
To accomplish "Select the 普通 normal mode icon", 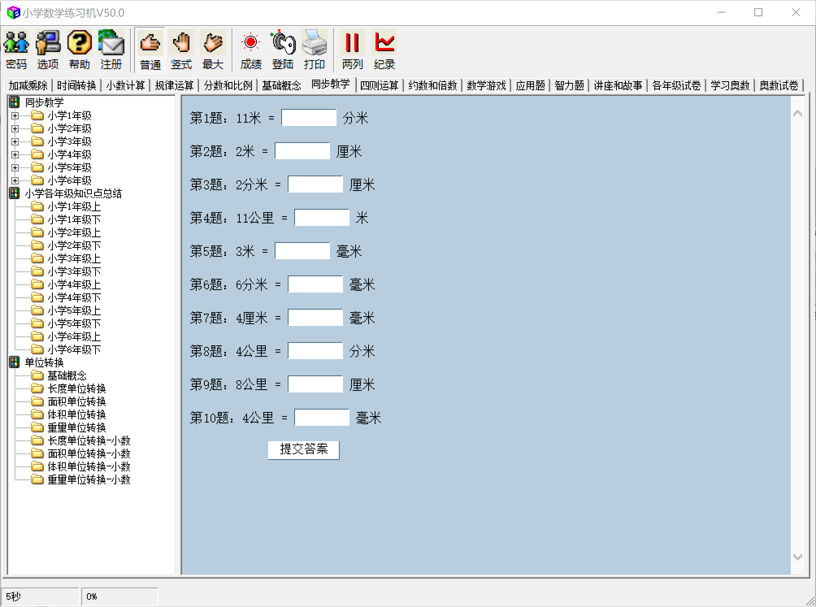I will [150, 50].
